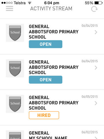
Task: Tap the Activity Stream header title
Action: [51, 8]
